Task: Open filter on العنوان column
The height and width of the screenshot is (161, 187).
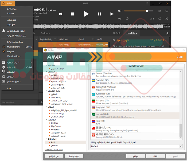Action: click(93, 39)
